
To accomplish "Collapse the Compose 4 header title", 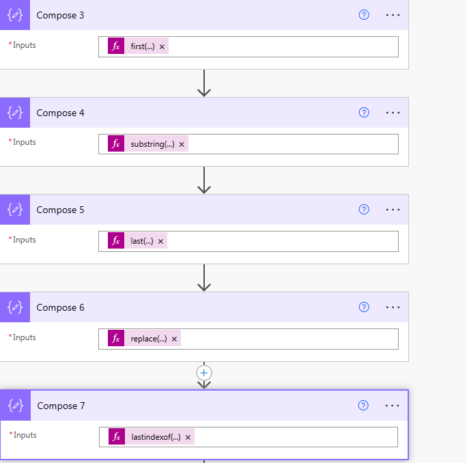I will [x=60, y=113].
